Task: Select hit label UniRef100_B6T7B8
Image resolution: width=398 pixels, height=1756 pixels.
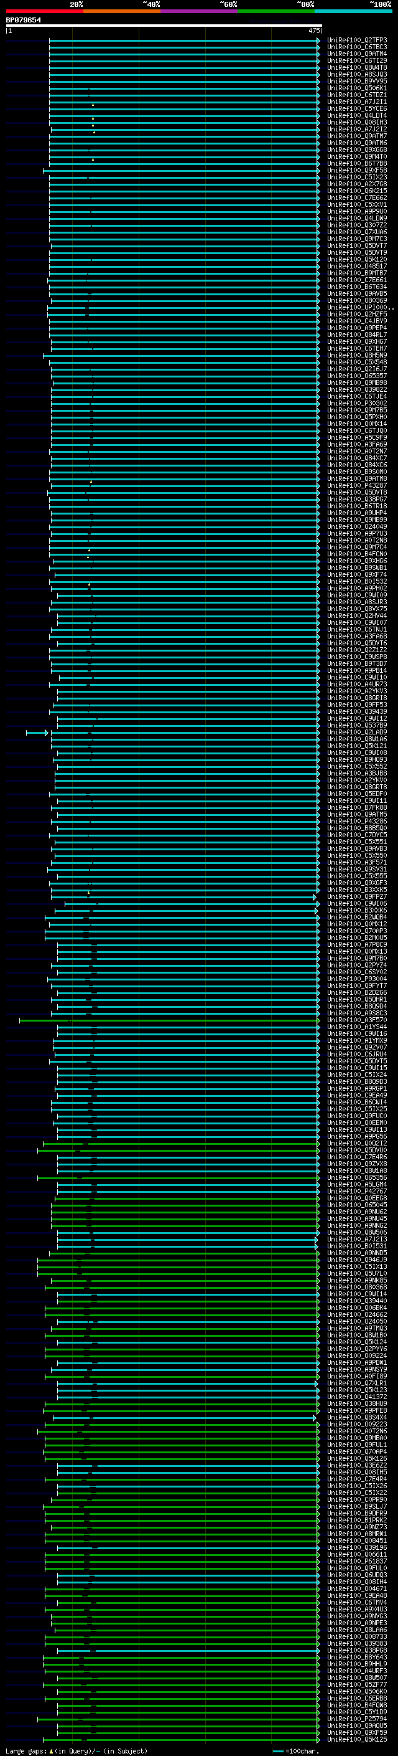Action: (356, 164)
